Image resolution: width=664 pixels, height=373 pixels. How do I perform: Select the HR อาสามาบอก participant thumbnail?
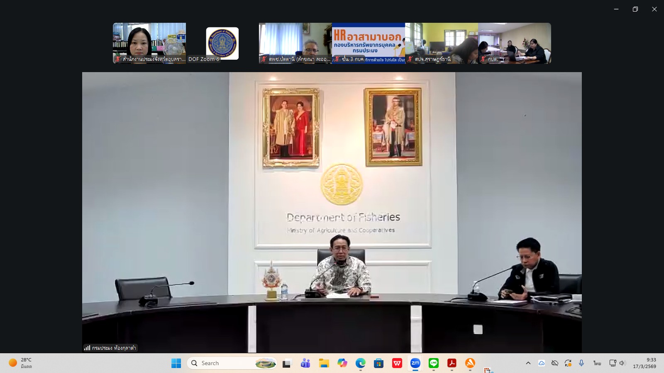(369, 43)
